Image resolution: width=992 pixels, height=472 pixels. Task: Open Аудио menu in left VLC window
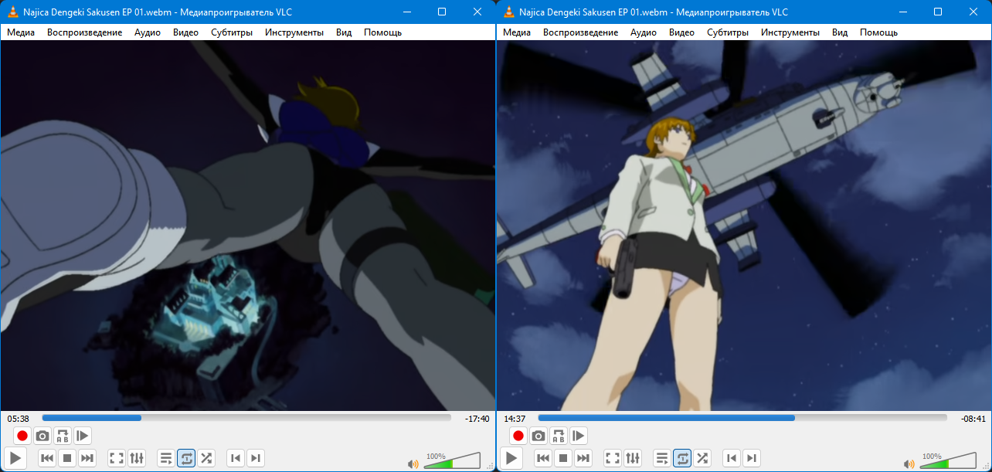[x=148, y=32]
